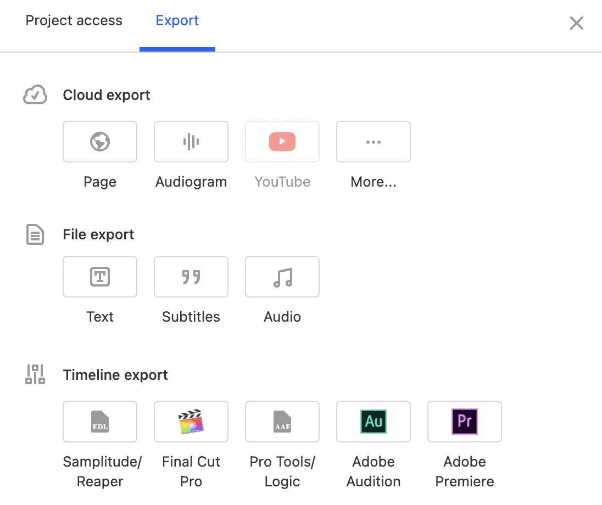The image size is (602, 505).
Task: Click the File export document icon
Action: tap(35, 234)
